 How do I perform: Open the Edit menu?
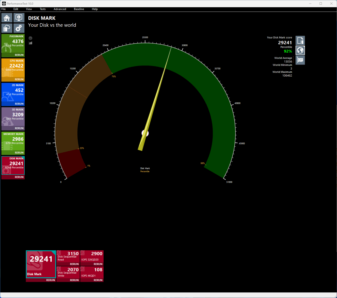(x=16, y=9)
